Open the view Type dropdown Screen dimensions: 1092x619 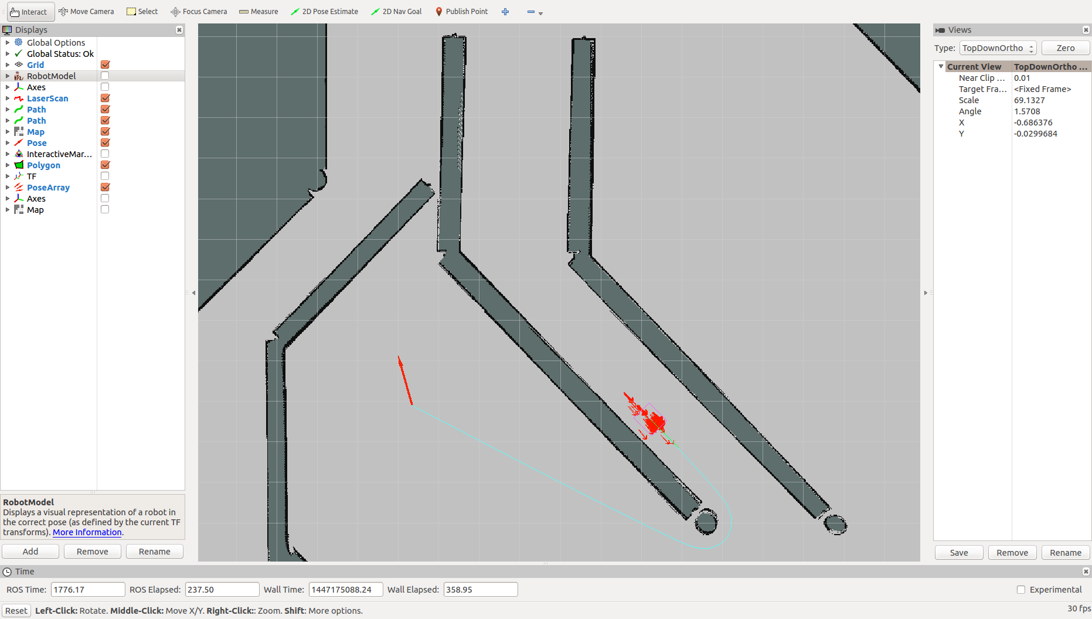pos(998,48)
